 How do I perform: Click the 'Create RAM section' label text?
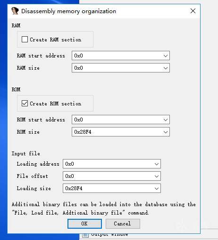coord(56,40)
